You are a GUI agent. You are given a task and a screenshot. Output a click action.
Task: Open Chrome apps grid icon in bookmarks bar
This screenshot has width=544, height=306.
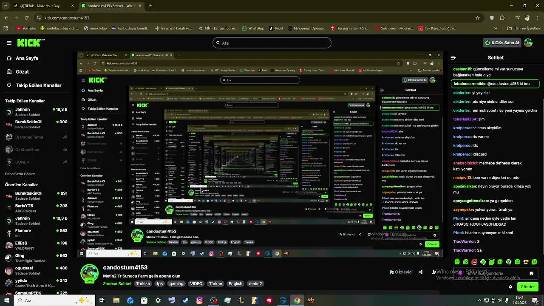coord(6,28)
